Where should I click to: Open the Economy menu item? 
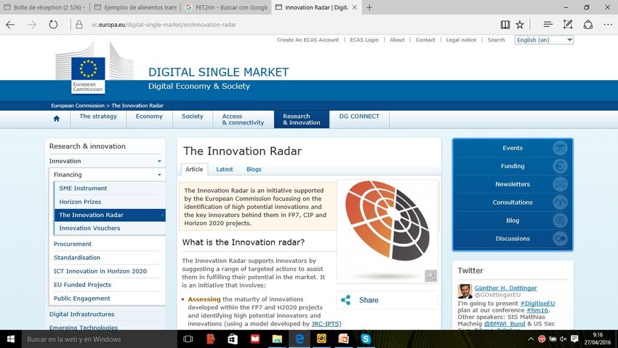149,116
